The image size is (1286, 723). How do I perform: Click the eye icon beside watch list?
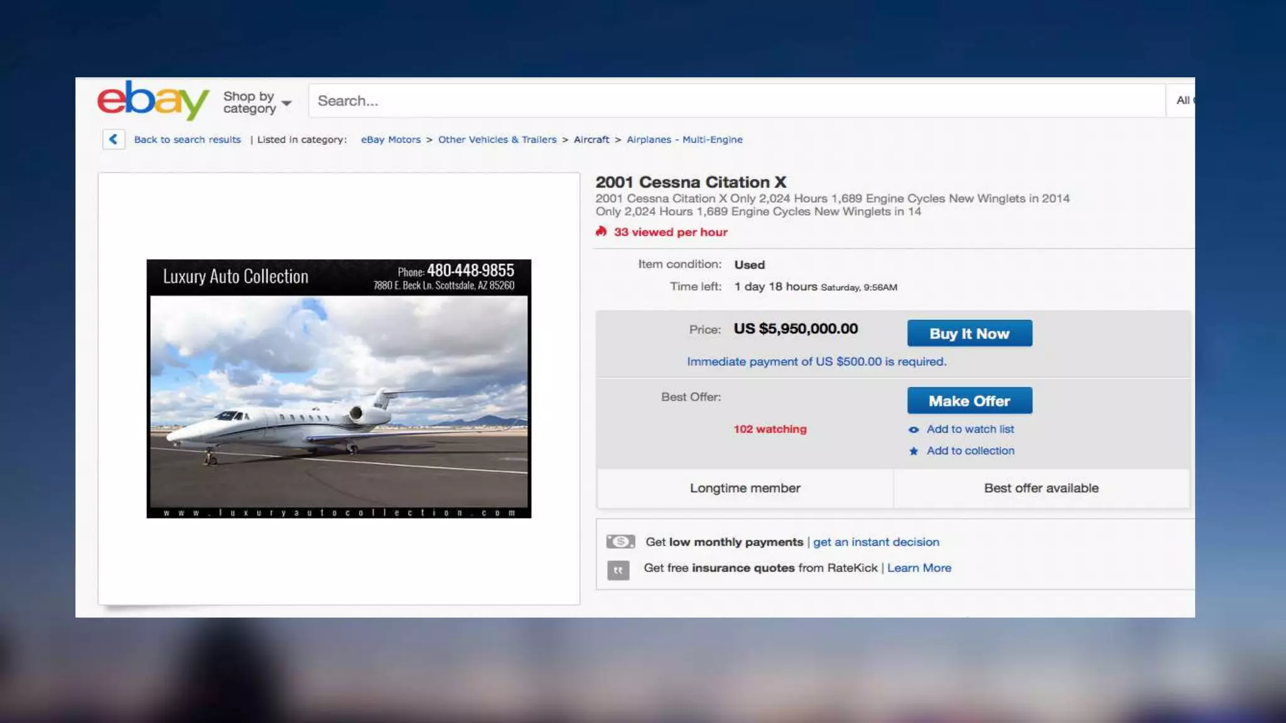(914, 429)
